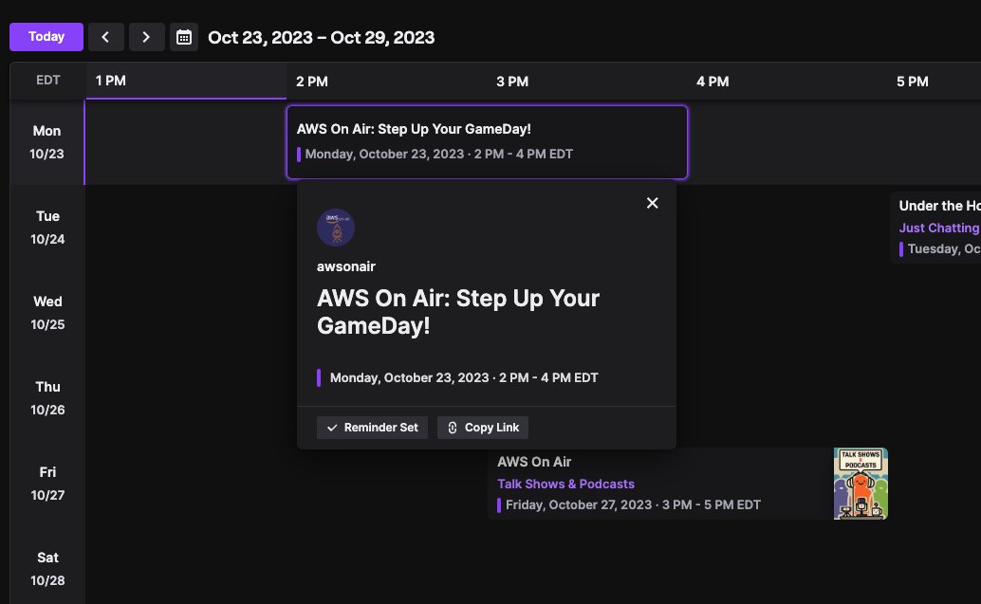Close the event details popup
Screen dimensions: 981x604
[x=652, y=203]
